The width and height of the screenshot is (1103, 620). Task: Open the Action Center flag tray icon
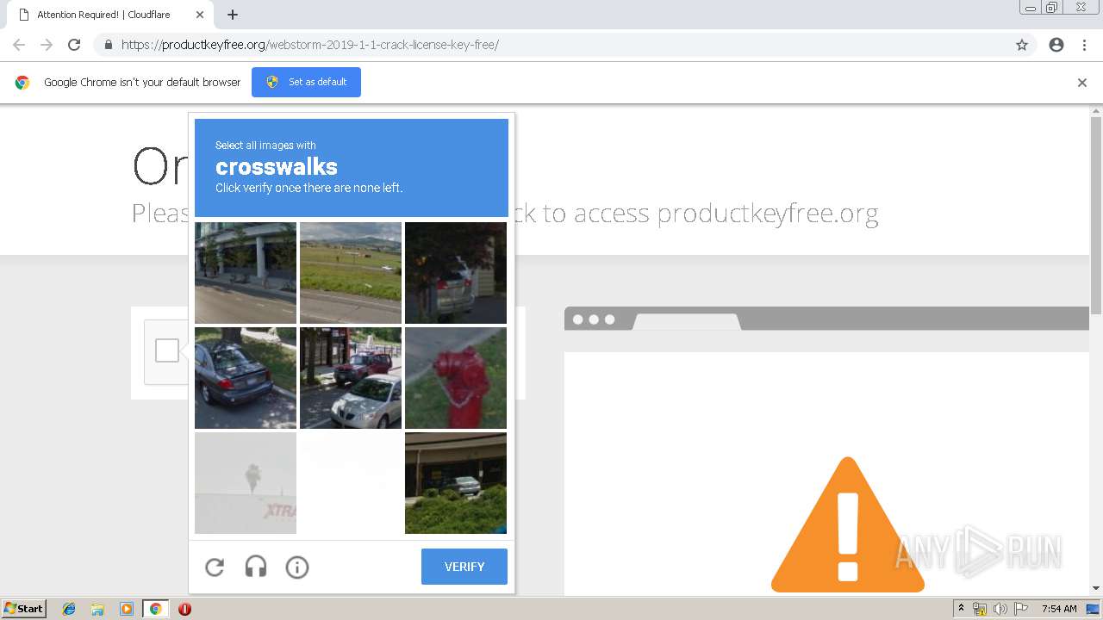coord(1021,609)
